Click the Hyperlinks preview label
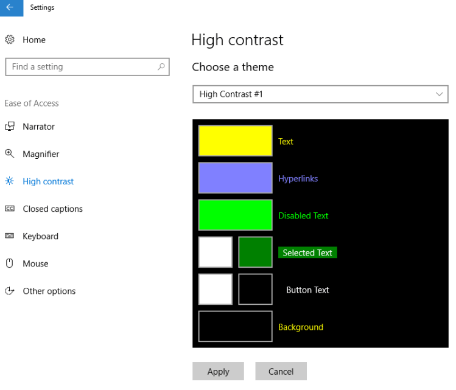The height and width of the screenshot is (390, 456). (x=298, y=179)
